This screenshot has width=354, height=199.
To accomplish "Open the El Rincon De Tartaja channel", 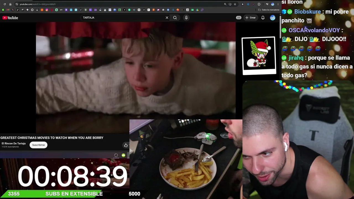I will click(x=14, y=143).
